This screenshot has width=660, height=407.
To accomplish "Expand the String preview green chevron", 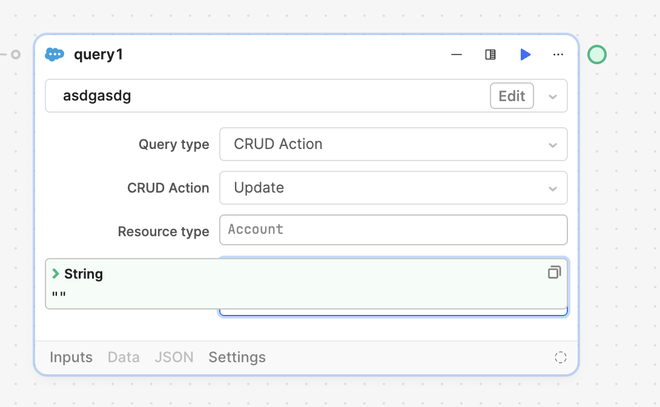I will coord(56,274).
